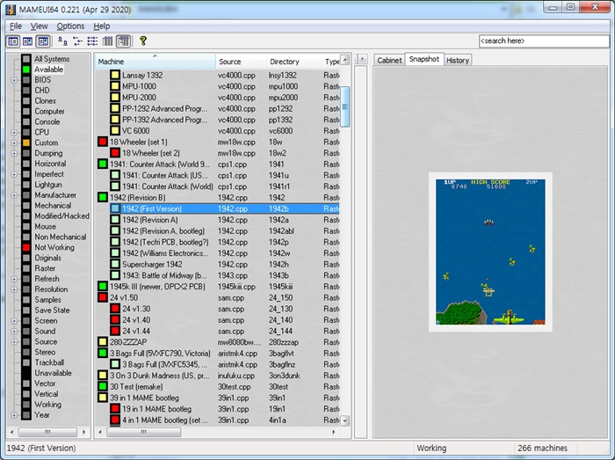The height and width of the screenshot is (460, 615).
Task: Click the green icon beside 1942 (Revision B)
Action: tap(103, 197)
